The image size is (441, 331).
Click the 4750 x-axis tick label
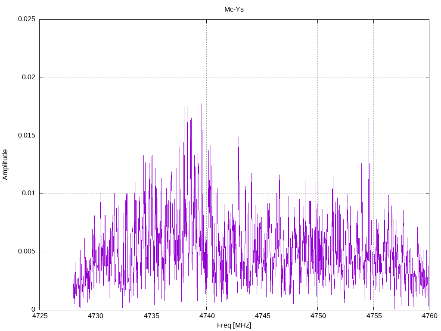coord(318,316)
